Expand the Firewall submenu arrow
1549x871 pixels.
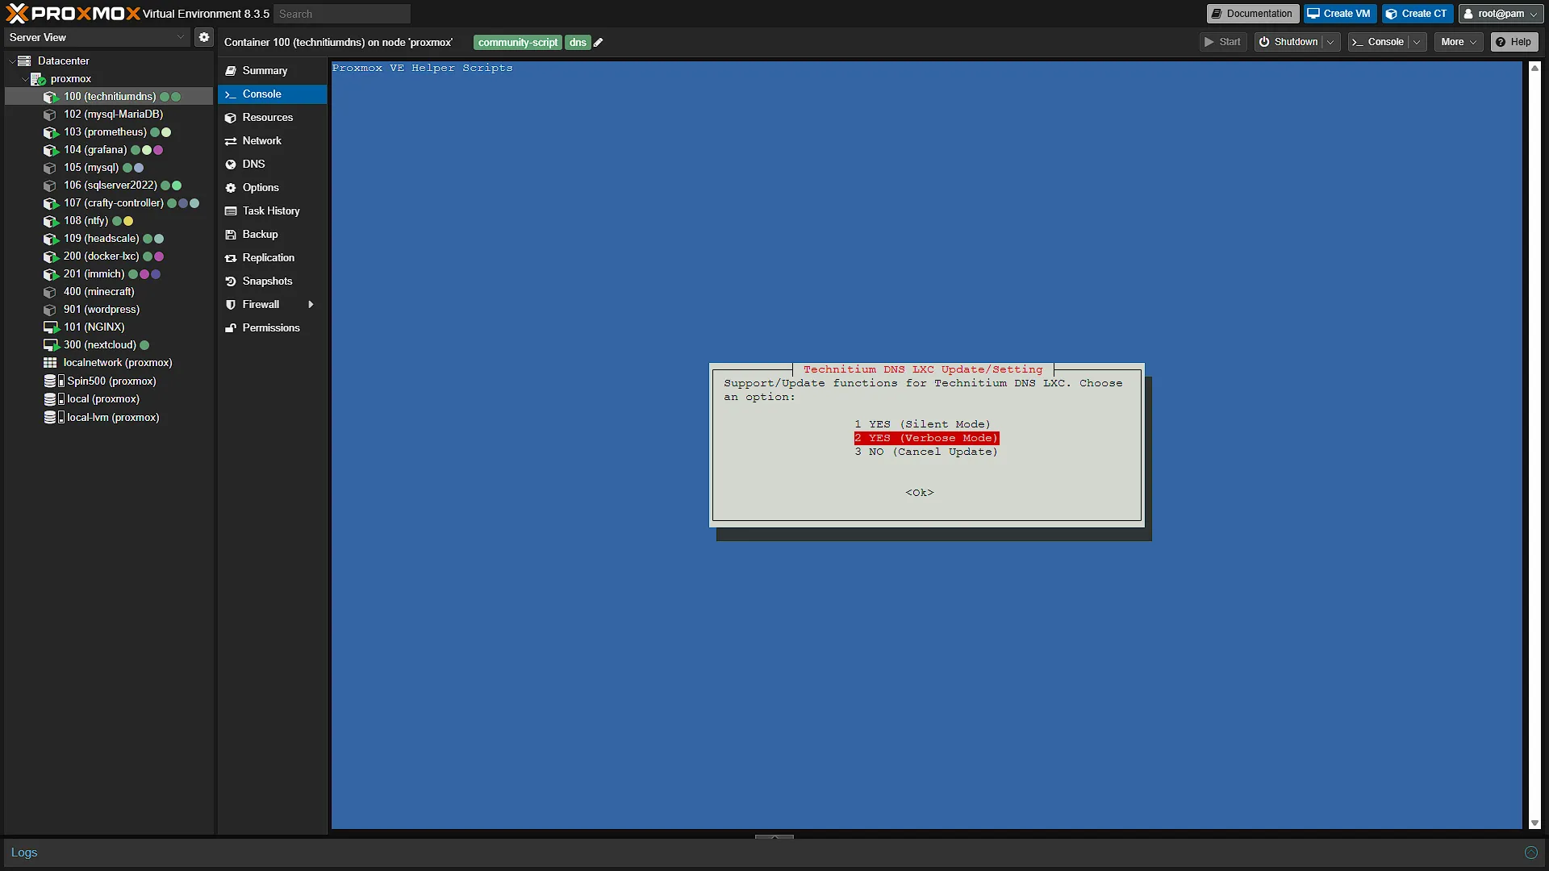tap(311, 305)
